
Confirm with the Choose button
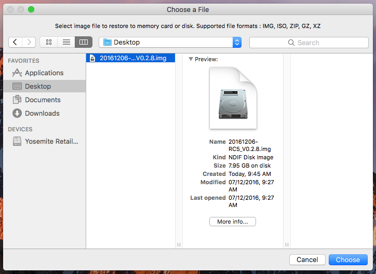click(347, 259)
